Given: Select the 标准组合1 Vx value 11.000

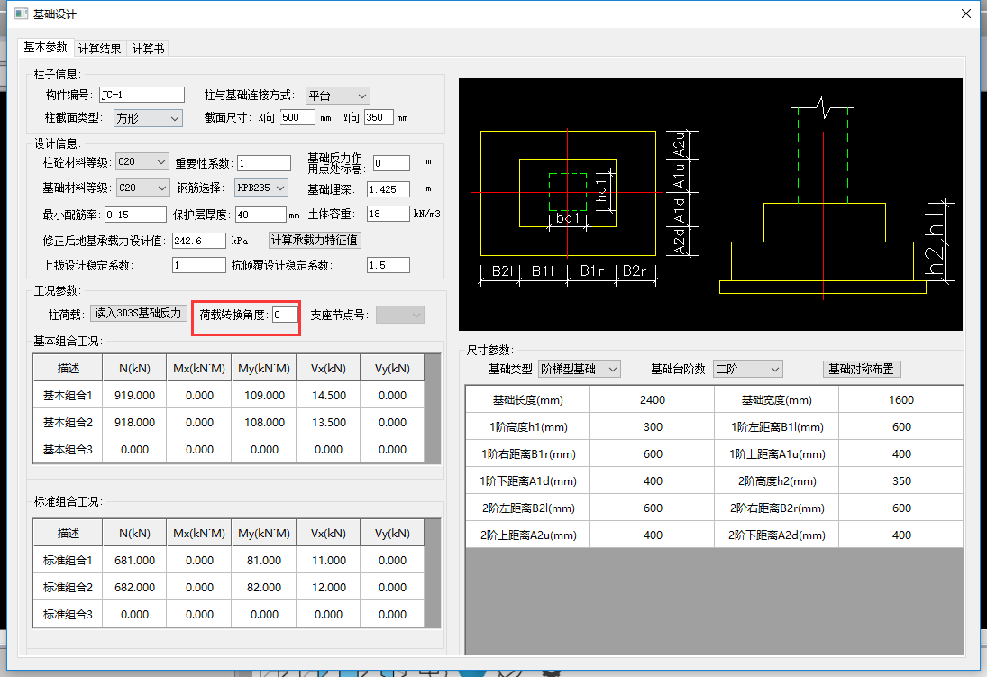Looking at the screenshot, I should (329, 561).
